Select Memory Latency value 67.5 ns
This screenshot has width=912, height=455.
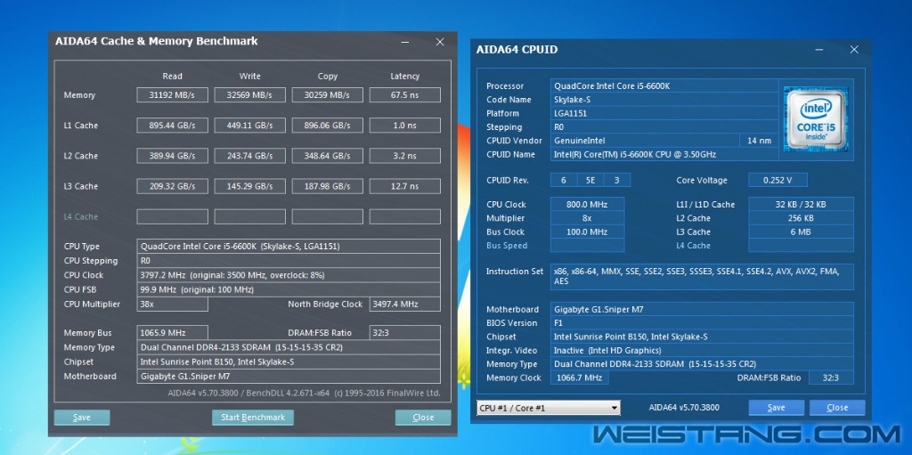tap(405, 95)
